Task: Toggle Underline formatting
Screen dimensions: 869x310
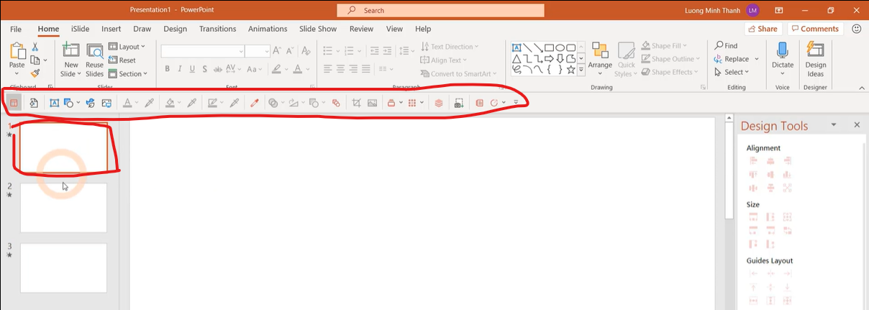Action: point(192,69)
